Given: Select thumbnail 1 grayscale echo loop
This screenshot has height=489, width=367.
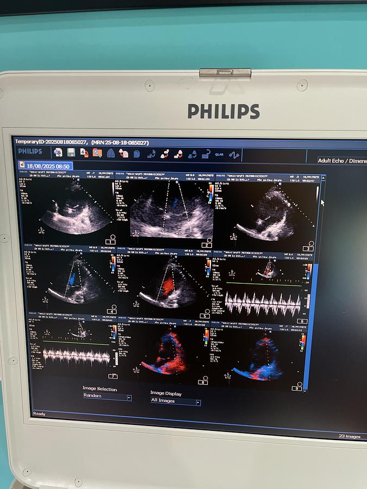Looking at the screenshot, I should pyautogui.click(x=67, y=209).
